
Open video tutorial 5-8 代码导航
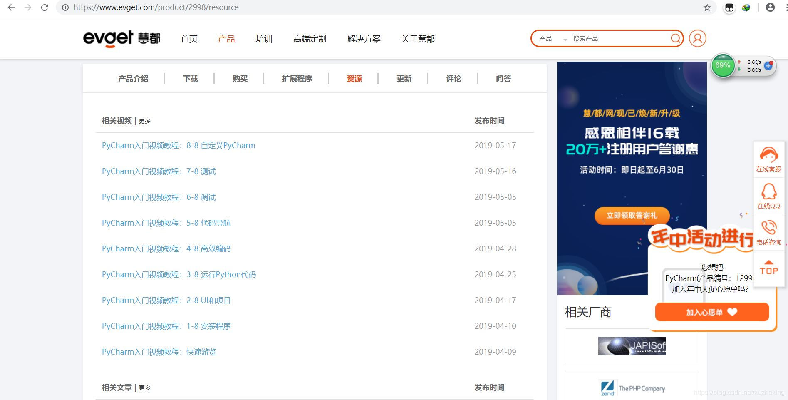[166, 223]
